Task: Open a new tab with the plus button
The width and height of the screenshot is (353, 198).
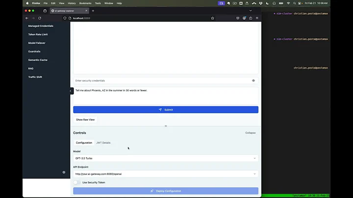Action: point(93,11)
